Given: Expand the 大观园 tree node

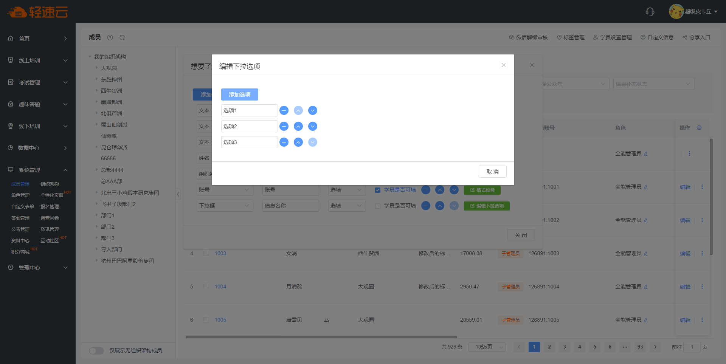Looking at the screenshot, I should pos(96,68).
